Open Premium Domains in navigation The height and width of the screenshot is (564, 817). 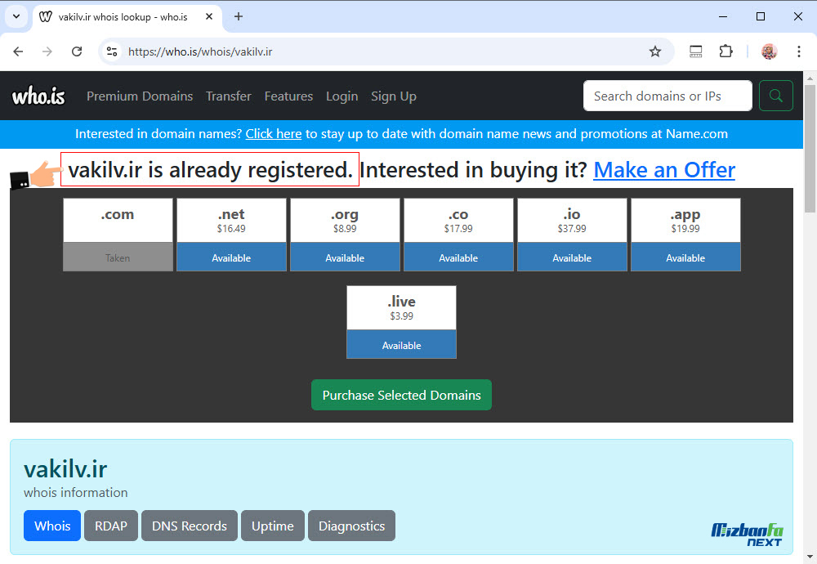coord(140,96)
